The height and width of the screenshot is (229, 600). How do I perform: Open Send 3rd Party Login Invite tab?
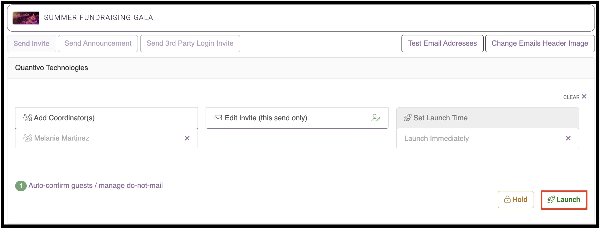click(x=190, y=43)
